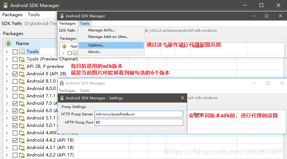
Task: Click the folder icon in the second window's package row
Action: [75, 53]
